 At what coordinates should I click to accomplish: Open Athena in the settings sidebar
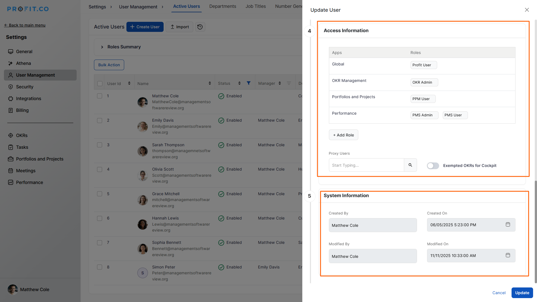(x=23, y=63)
